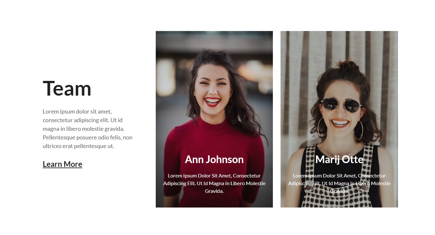Click Ann Johnson's red-lipped smile

[x=213, y=102]
